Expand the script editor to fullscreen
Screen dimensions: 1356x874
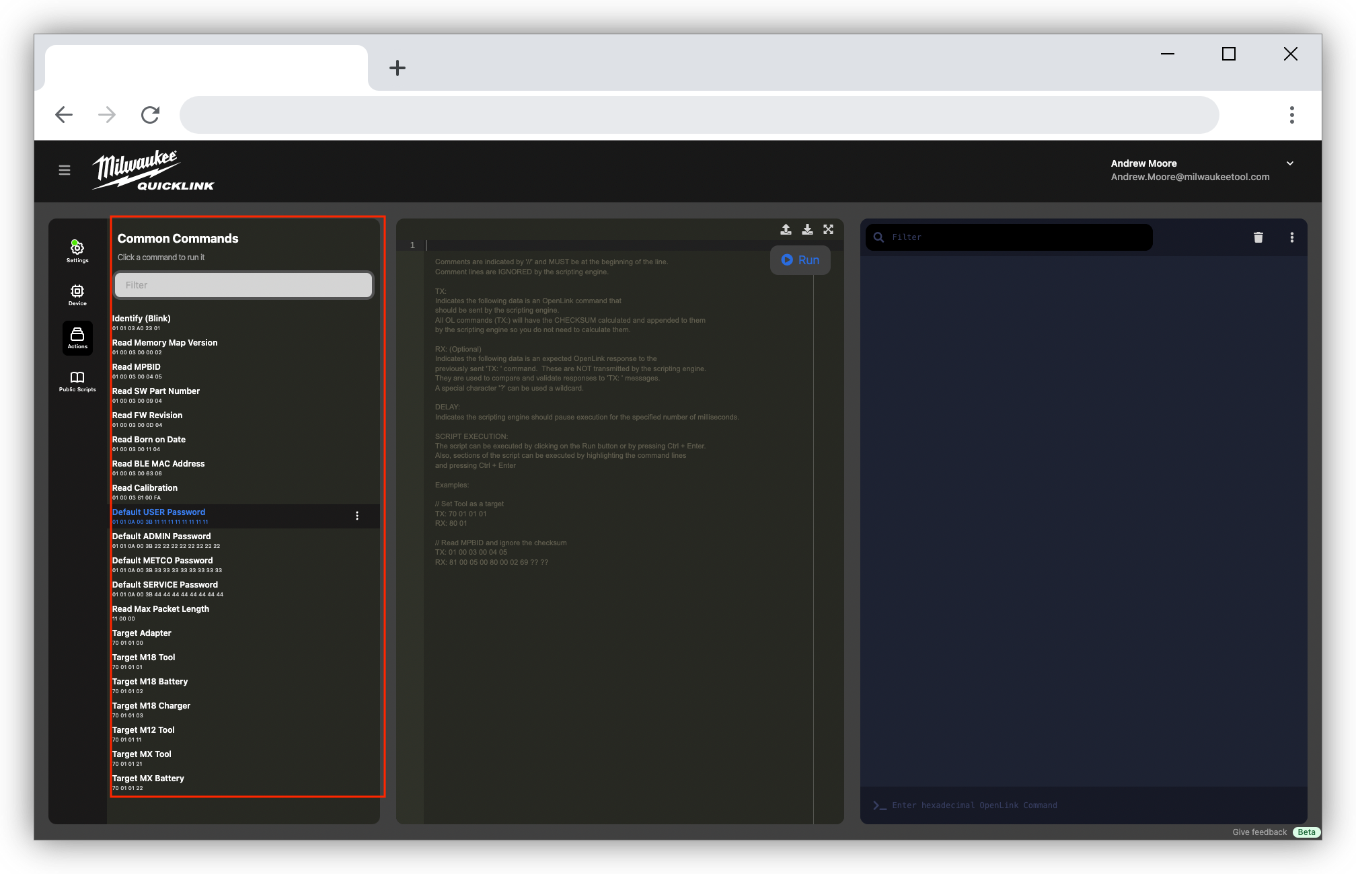(829, 229)
